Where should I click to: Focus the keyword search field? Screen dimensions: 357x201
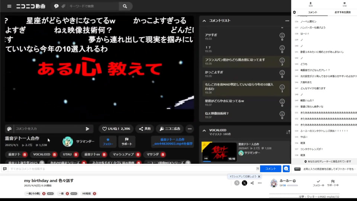point(93,6)
